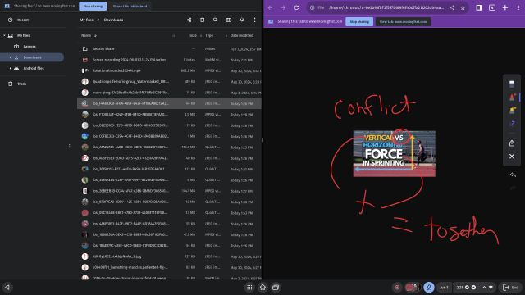Click the Share icon in Files toolbar
The width and height of the screenshot is (525, 295).
point(189,20)
